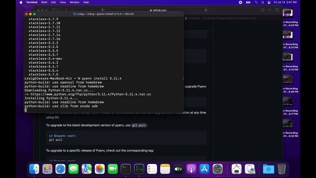Viewport: 316px width, 178px height.
Task: Open System Information icon in dock
Action: point(237,169)
